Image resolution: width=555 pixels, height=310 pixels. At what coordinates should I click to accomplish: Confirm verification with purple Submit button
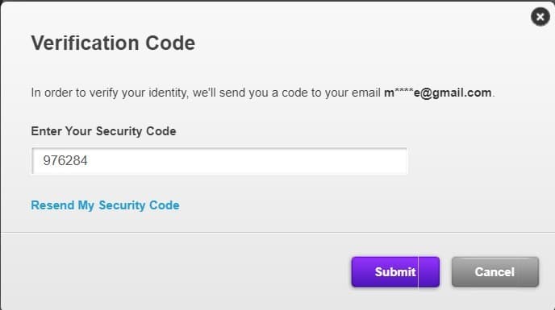pyautogui.click(x=395, y=272)
